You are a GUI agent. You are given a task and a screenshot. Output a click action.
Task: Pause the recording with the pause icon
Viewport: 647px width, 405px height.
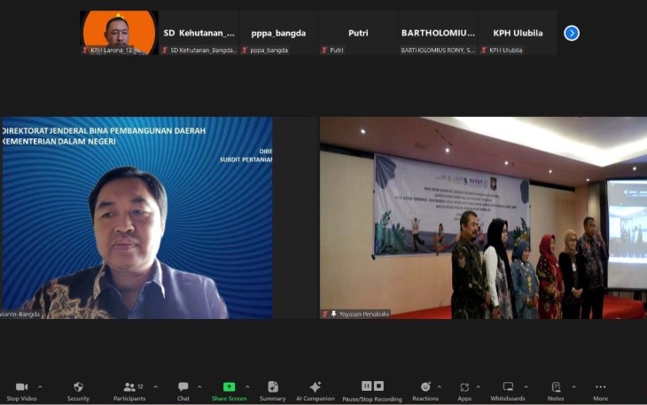[366, 386]
